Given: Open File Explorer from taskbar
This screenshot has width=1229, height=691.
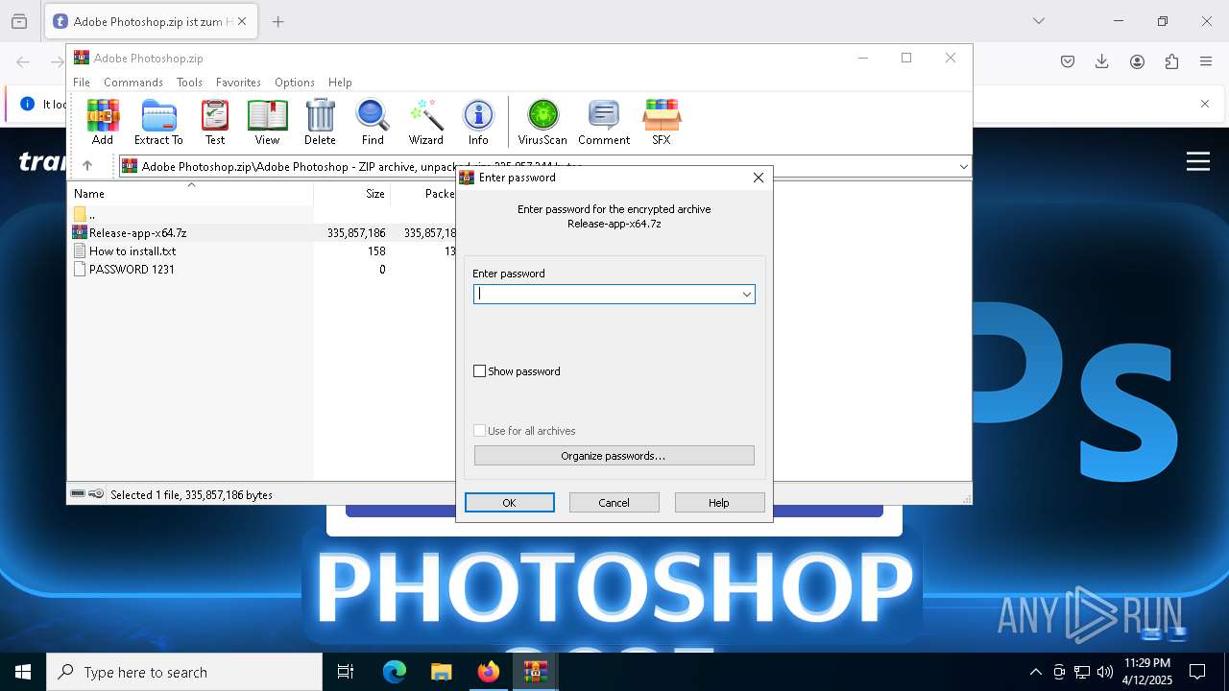Looking at the screenshot, I should (441, 672).
